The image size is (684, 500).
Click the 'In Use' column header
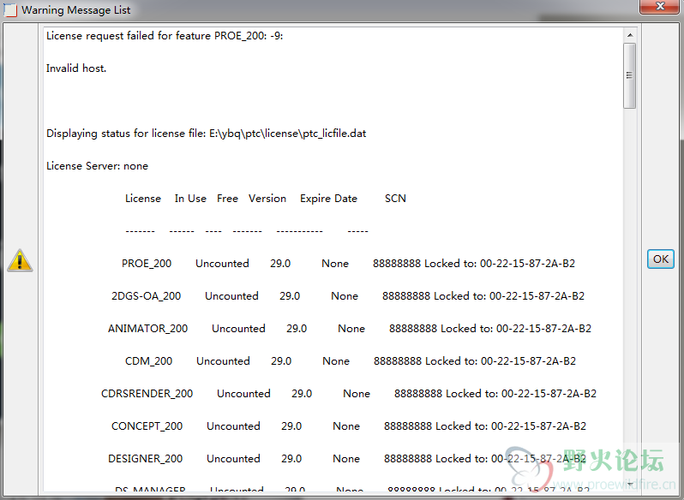190,199
